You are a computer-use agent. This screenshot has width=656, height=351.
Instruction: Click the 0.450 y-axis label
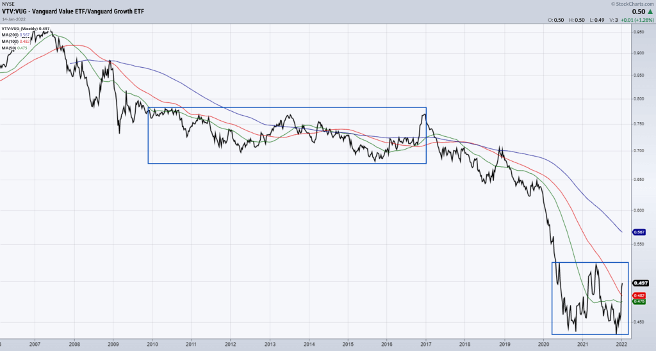(x=639, y=322)
